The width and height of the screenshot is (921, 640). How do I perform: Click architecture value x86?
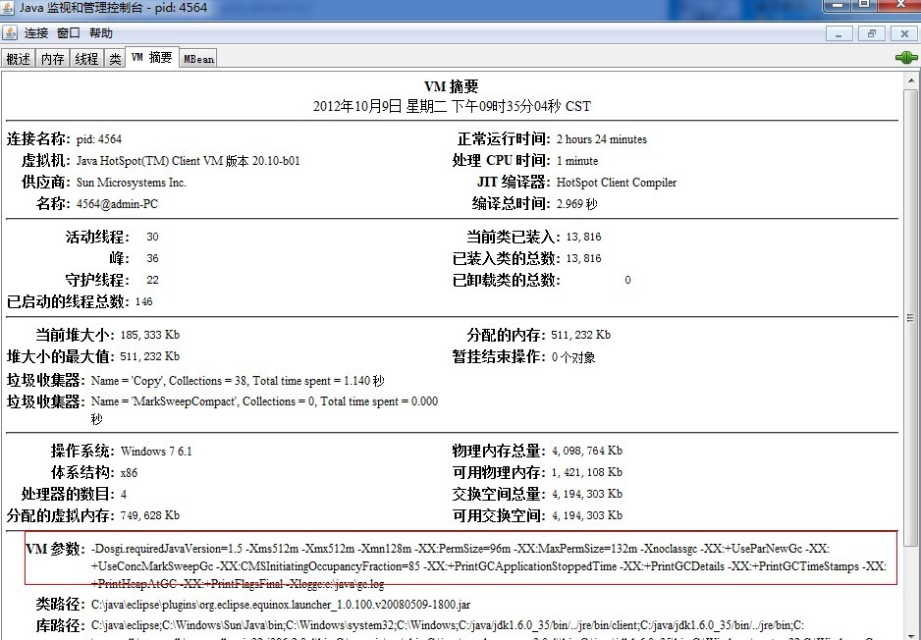pyautogui.click(x=129, y=473)
